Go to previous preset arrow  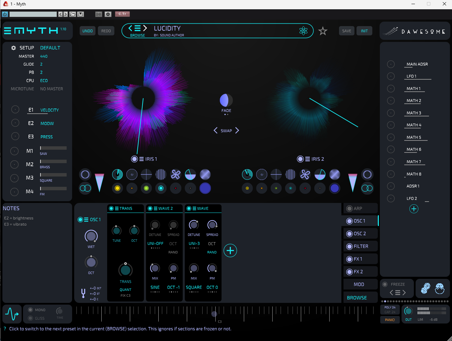(x=130, y=28)
